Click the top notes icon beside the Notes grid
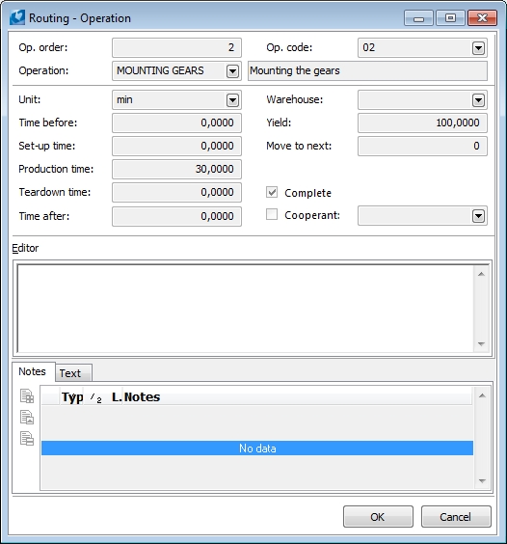Screen dimensions: 507x544 point(27,395)
